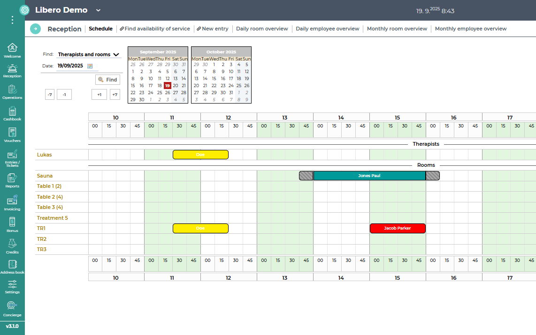Open the Operations sidebar icon
Viewport: 536px width, 335px height.
(12, 92)
